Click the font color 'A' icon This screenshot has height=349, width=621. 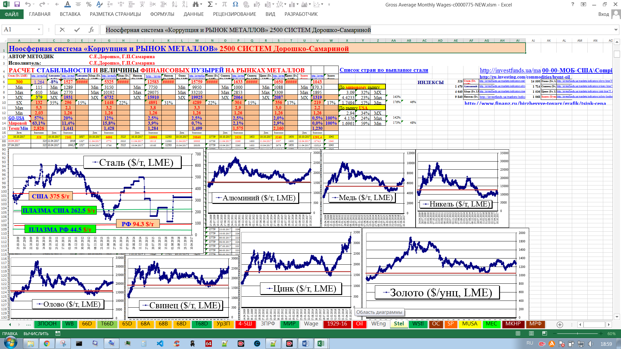67,5
